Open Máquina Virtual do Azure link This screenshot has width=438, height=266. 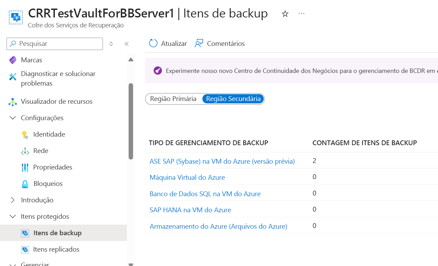pos(187,177)
